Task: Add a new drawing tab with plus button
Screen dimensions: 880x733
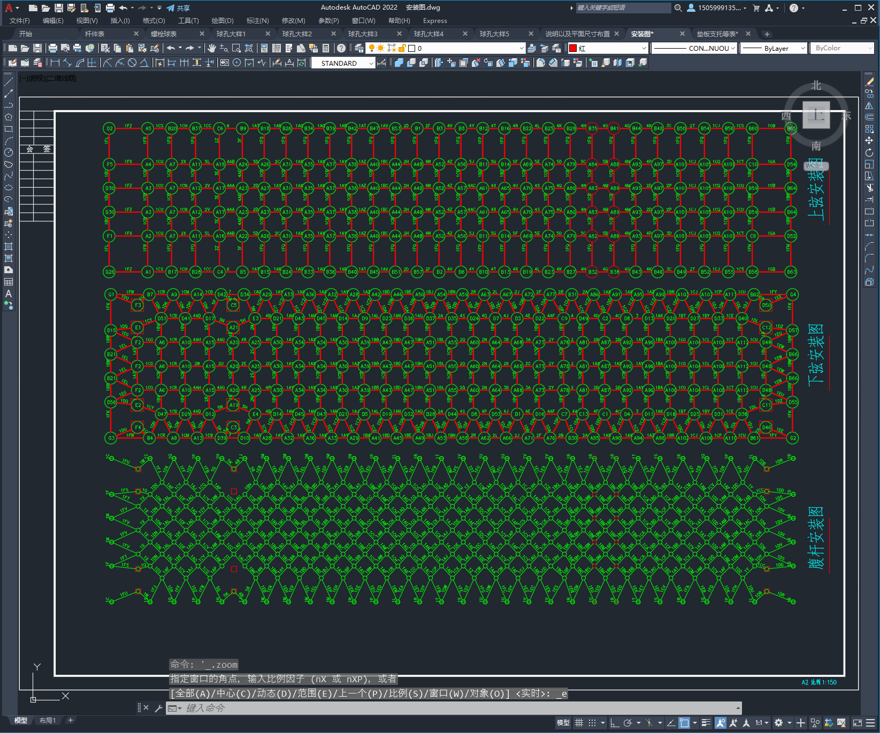Action: (x=767, y=34)
